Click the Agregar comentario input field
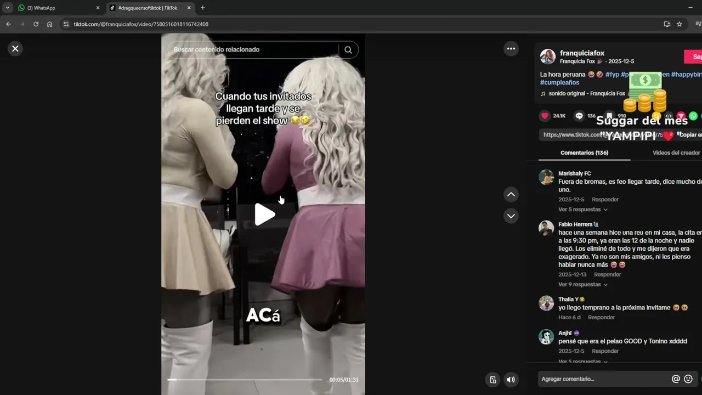The width and height of the screenshot is (702, 395). click(x=603, y=379)
